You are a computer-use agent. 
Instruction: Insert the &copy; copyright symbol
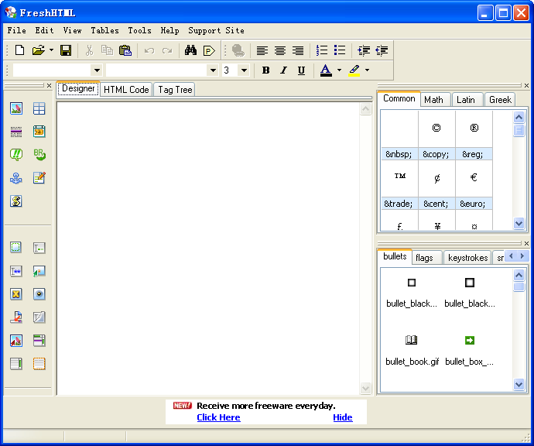tap(436, 136)
